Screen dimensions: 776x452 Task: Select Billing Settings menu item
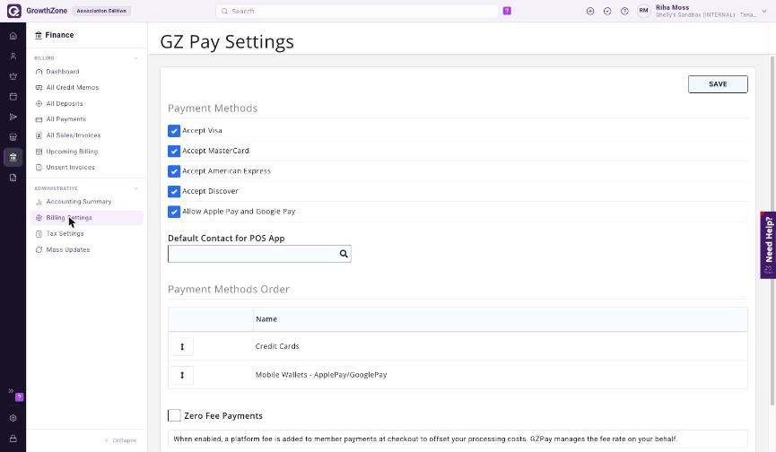click(x=87, y=218)
